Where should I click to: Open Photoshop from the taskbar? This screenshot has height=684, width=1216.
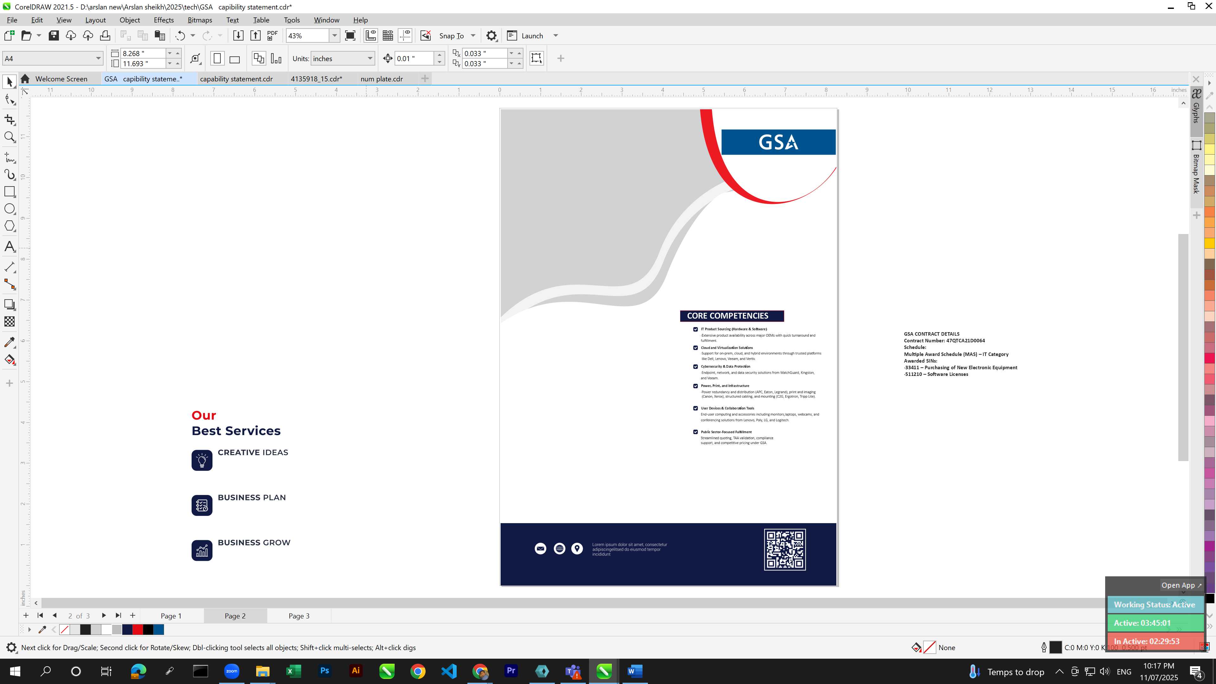click(325, 671)
